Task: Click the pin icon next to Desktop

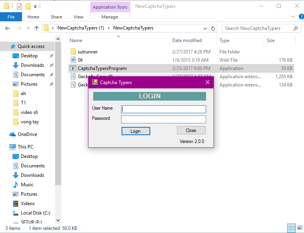Action: pos(51,56)
